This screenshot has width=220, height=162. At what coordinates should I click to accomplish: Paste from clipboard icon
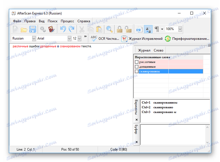pos(99,29)
